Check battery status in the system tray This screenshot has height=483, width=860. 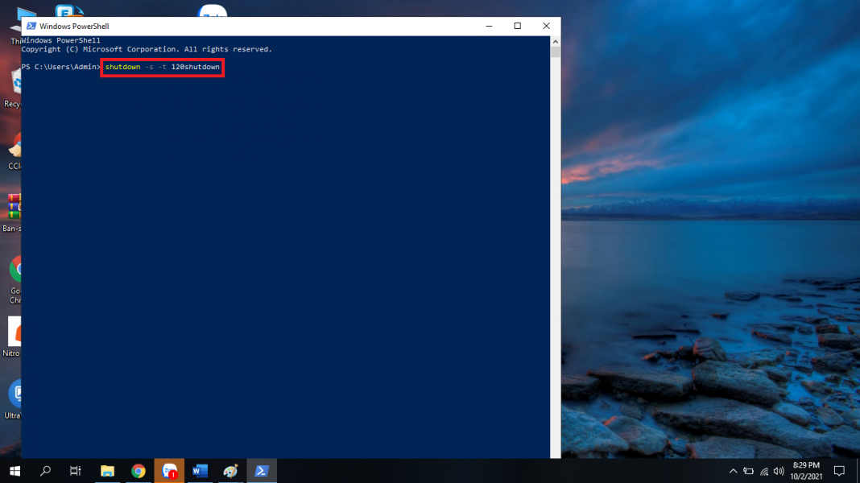click(x=748, y=471)
